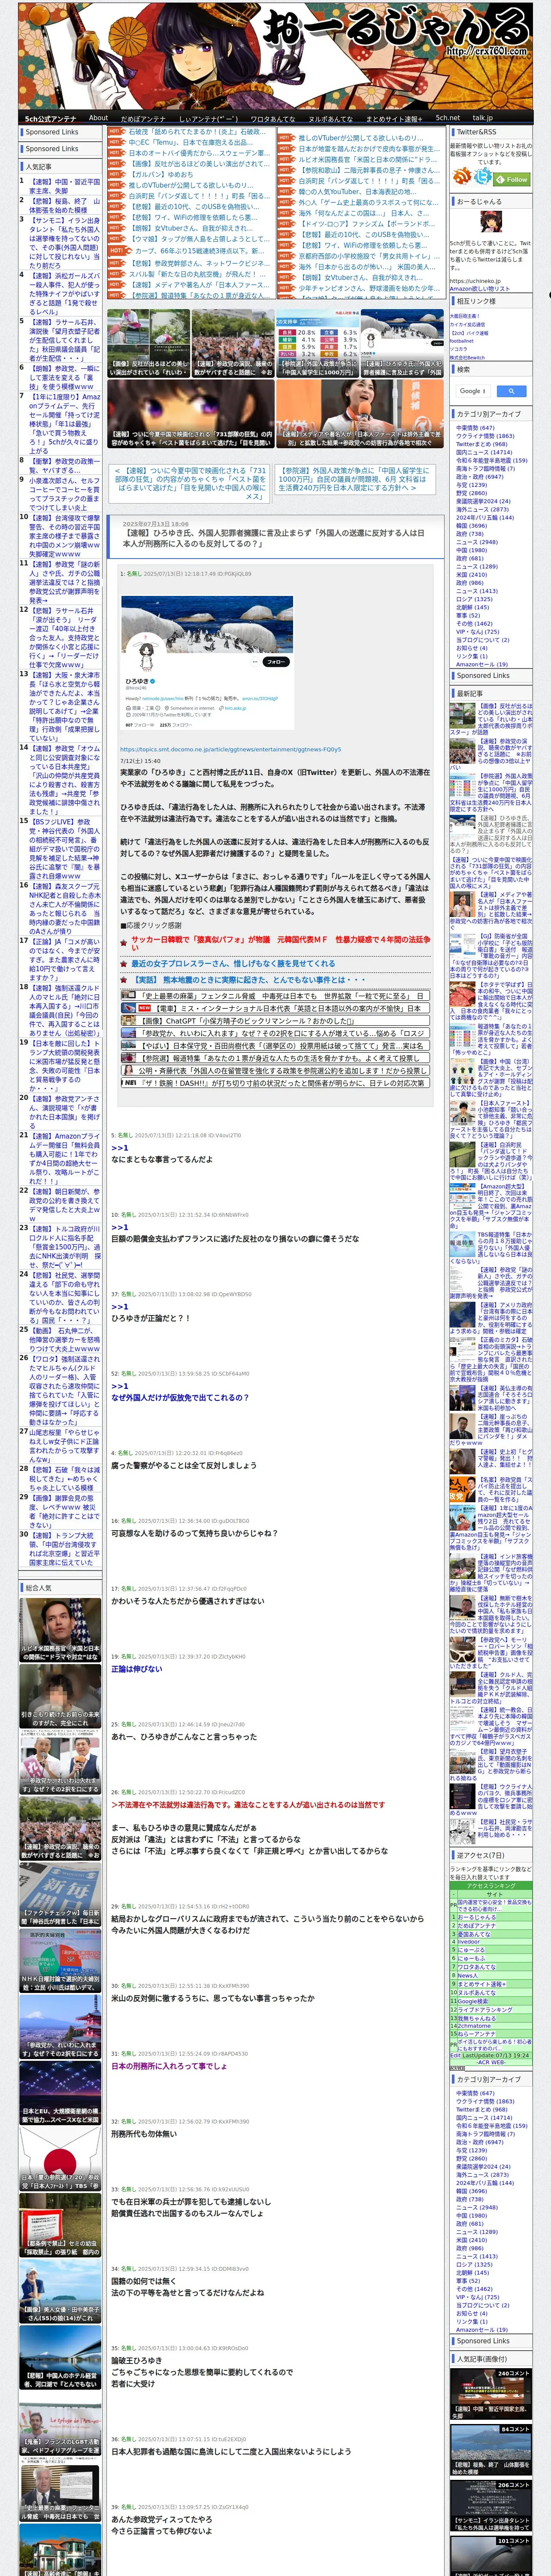Open the Twitter bird icon
Viewport: 551px width, 2576px height.
(x=484, y=177)
